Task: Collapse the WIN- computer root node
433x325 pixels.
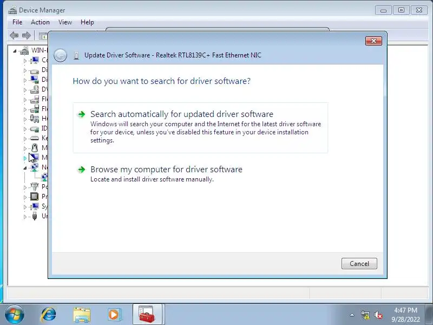Action: (15, 51)
